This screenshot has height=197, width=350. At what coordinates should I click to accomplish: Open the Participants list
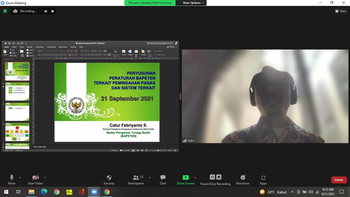136,180
